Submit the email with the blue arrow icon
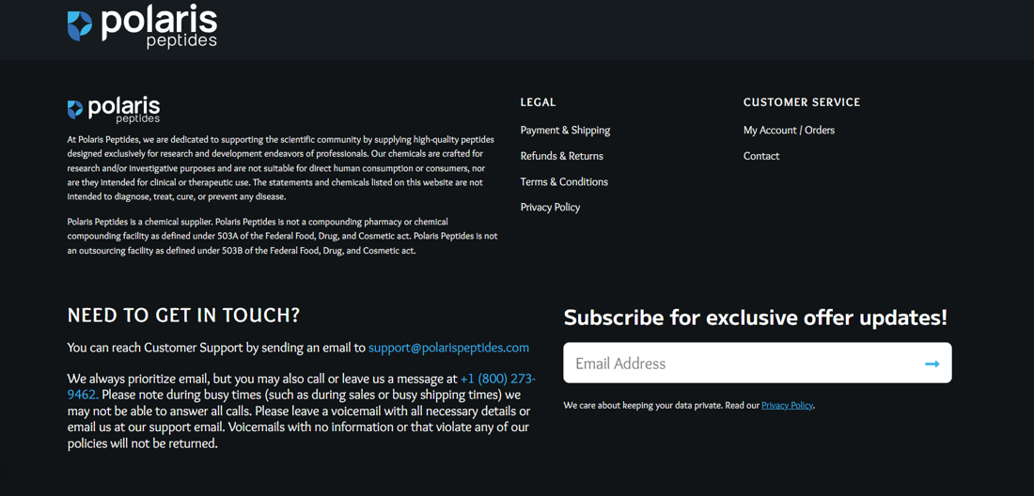The height and width of the screenshot is (496, 1034). pyautogui.click(x=932, y=364)
